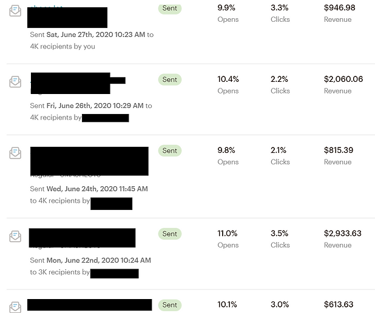The width and height of the screenshot is (375, 313).
Task: Click Sent badge of June 22nd campaign
Action: (170, 234)
